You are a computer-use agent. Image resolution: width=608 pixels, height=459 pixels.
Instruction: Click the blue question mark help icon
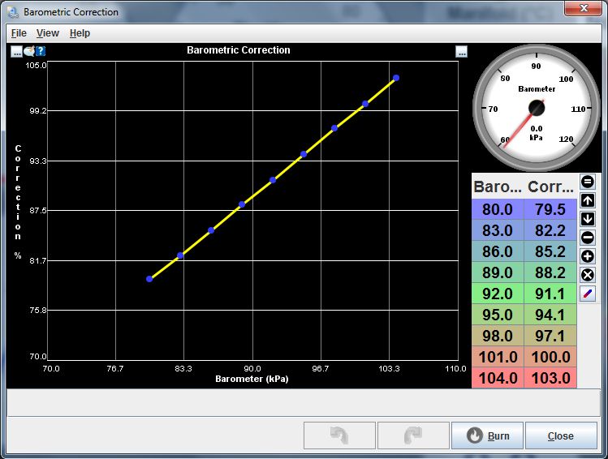click(x=41, y=51)
